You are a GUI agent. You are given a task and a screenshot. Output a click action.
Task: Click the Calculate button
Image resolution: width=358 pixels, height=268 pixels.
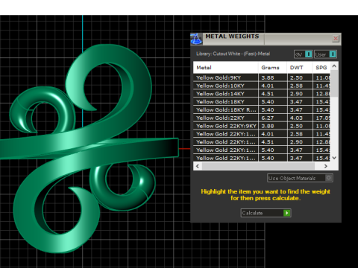click(266, 213)
